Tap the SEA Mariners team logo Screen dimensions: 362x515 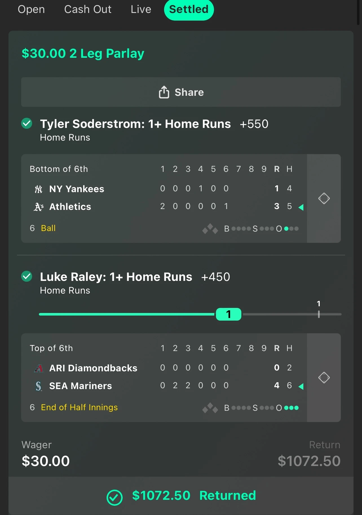click(39, 386)
